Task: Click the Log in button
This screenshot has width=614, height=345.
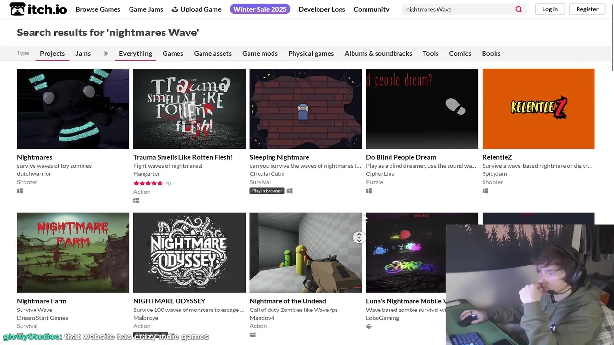Action: tap(550, 9)
